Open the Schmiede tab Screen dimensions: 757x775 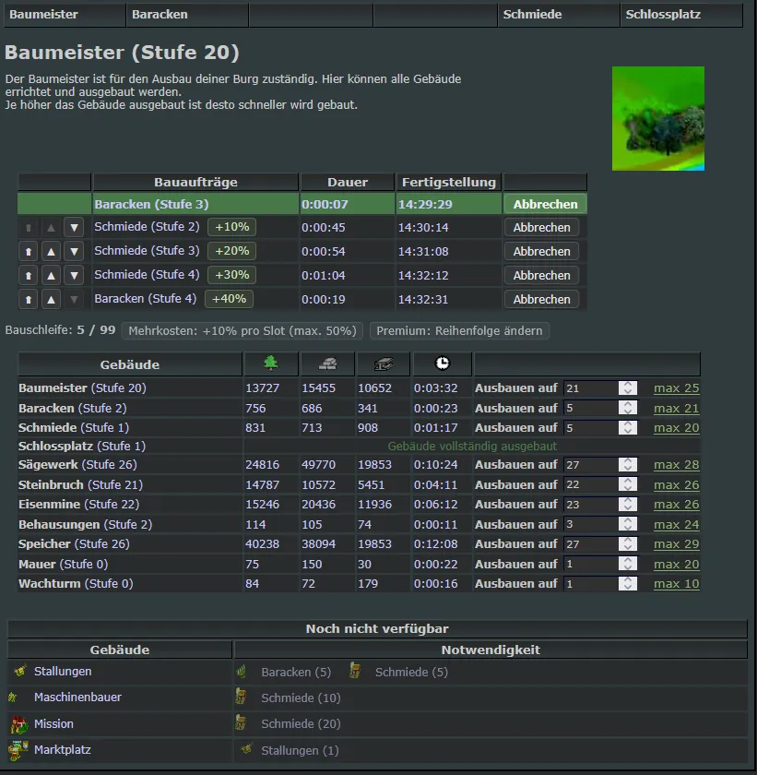click(x=532, y=15)
